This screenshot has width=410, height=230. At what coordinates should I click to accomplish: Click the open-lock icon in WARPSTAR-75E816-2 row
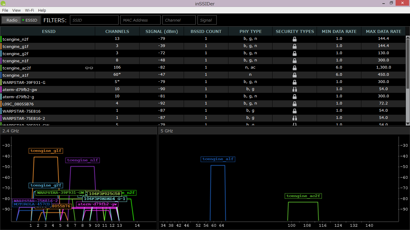[295, 118]
